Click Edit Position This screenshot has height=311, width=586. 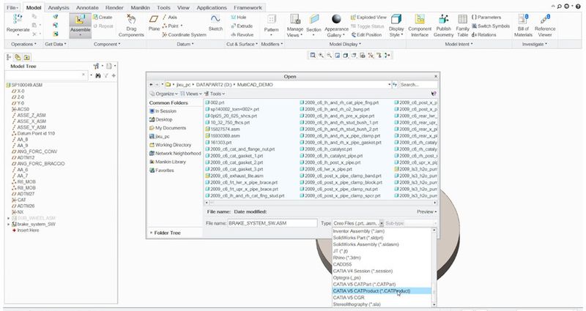coord(367,34)
